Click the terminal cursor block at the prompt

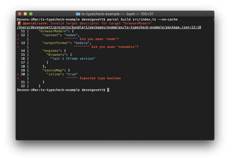coord(108,90)
